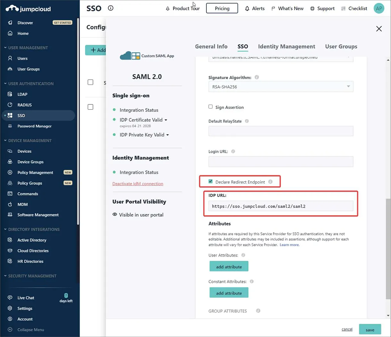Click the User Groups icon
The width and height of the screenshot is (391, 337).
[10, 69]
